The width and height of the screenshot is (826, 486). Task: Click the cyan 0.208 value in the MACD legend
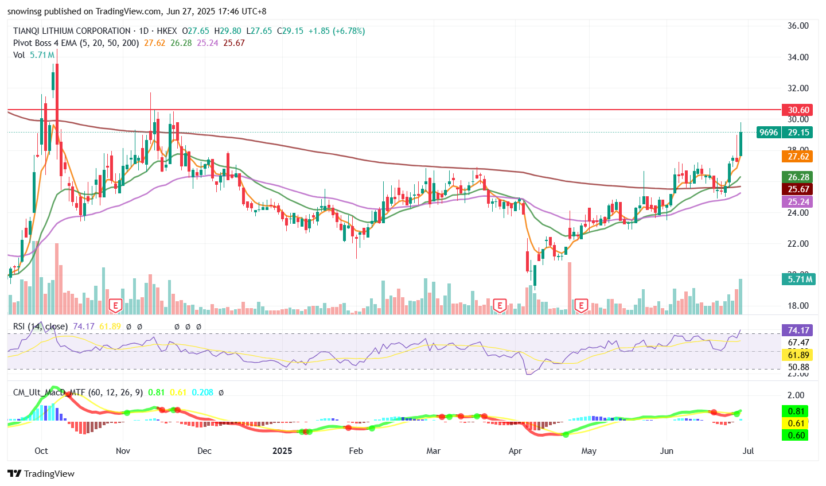point(202,392)
